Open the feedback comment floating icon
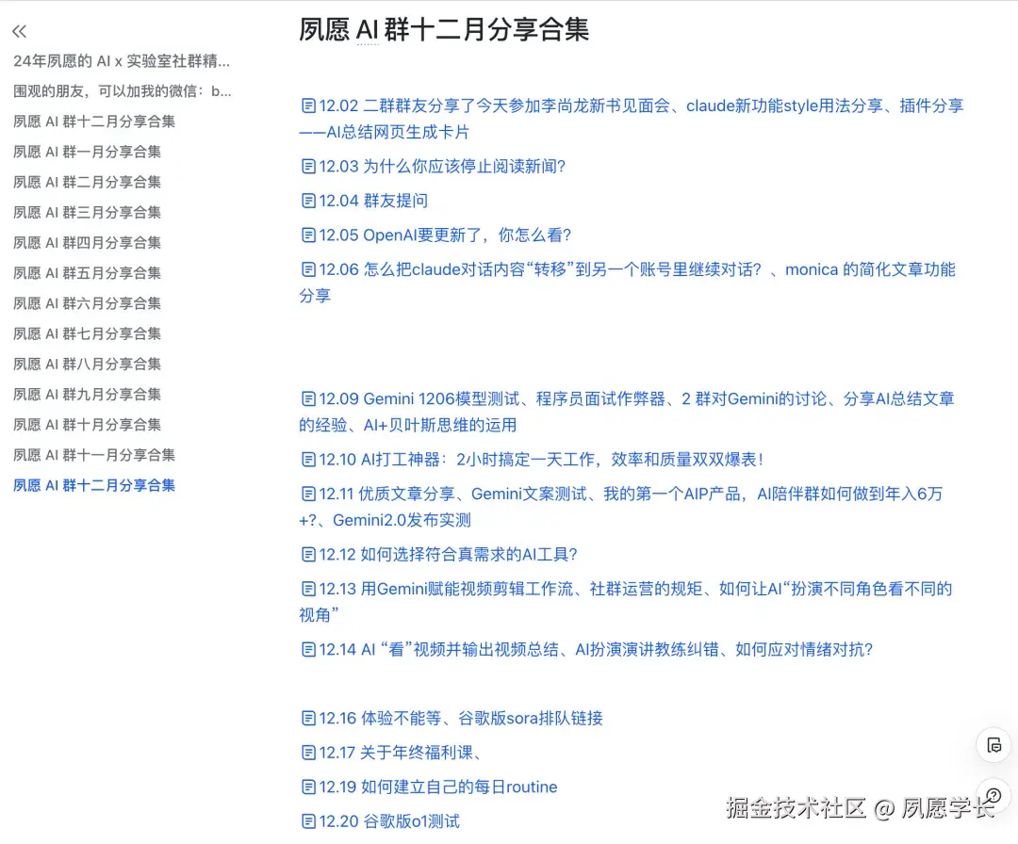The height and width of the screenshot is (844, 1018). click(x=993, y=745)
